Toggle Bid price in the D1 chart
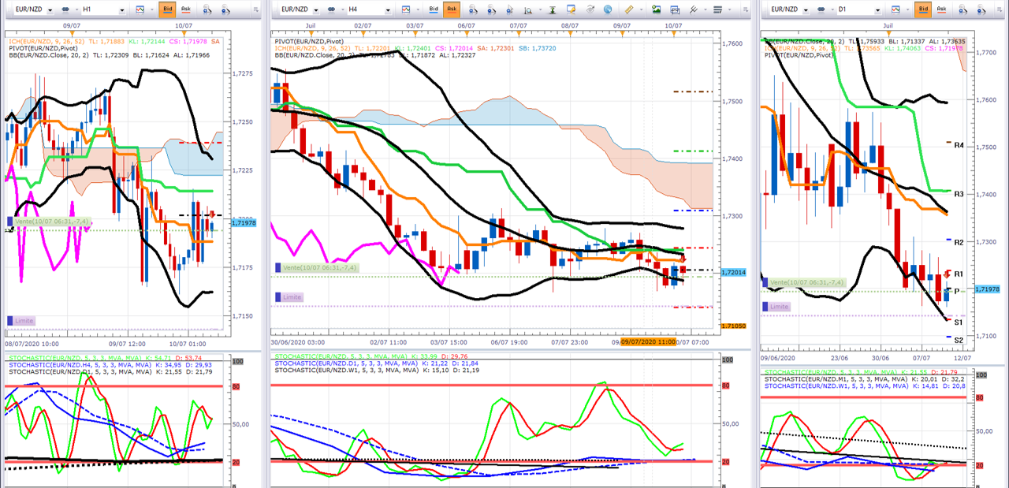The image size is (1009, 488). tap(923, 9)
